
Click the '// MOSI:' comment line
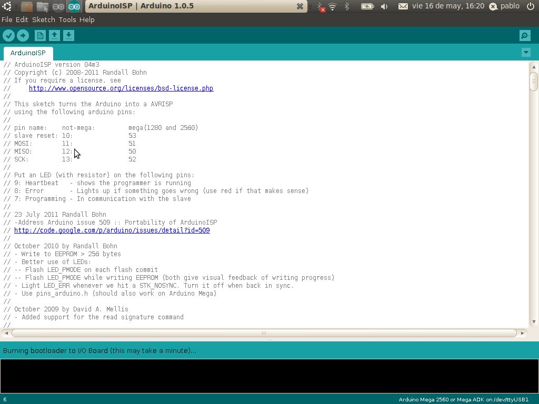(70, 144)
